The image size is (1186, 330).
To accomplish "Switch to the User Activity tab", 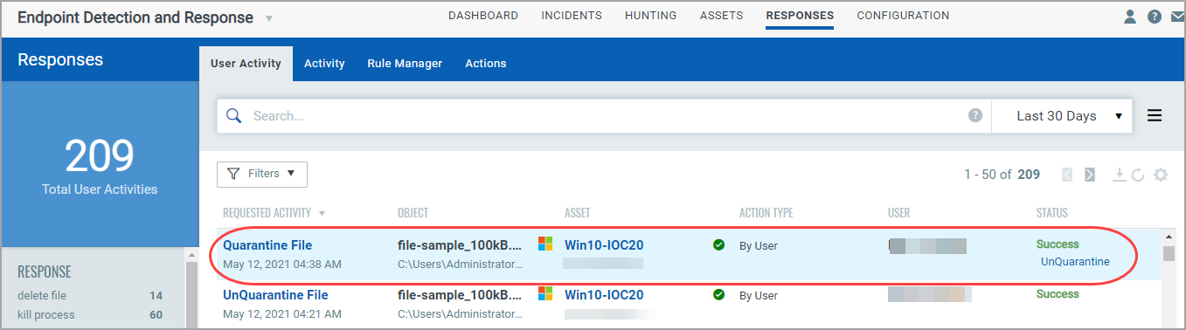I will [x=246, y=64].
